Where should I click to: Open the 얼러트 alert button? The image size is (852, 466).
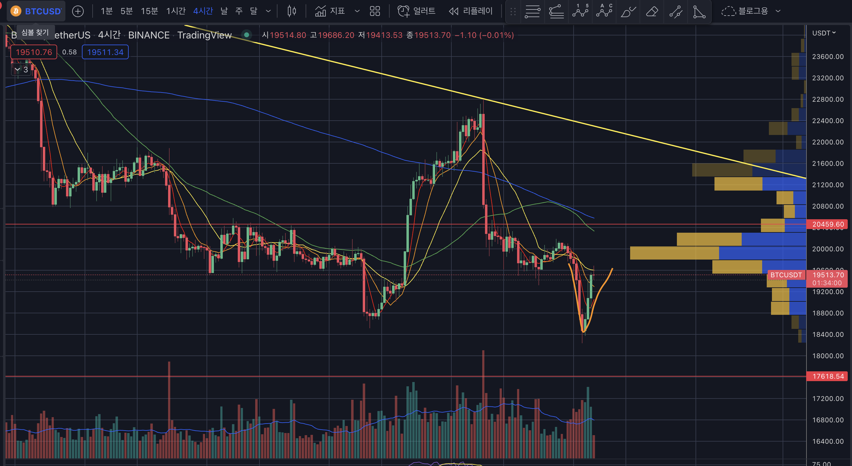click(x=417, y=11)
